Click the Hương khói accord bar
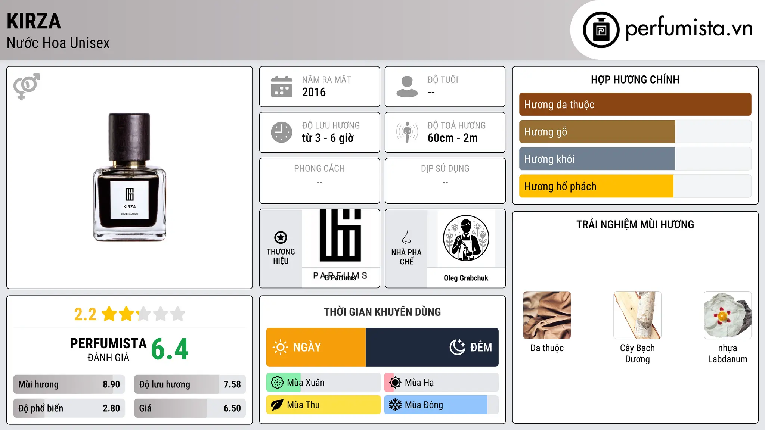 coord(635,159)
